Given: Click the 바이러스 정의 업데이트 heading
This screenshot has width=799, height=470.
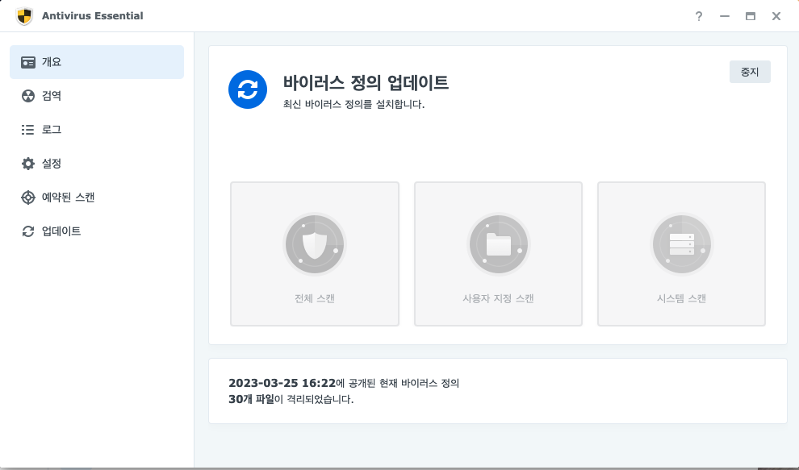Looking at the screenshot, I should pyautogui.click(x=366, y=82).
